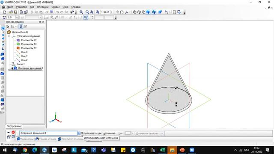Screen dimensions: 274x154
Task: Save the document icon
Action: coord(15,12)
